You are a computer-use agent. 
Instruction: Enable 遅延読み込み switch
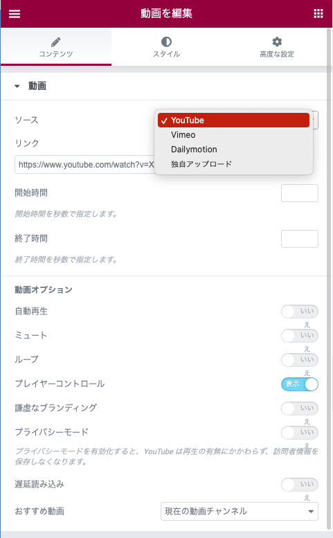[x=299, y=485]
